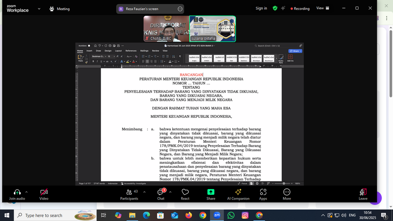
Task: Click the susana oktafia video thumbnail
Action: [213, 29]
